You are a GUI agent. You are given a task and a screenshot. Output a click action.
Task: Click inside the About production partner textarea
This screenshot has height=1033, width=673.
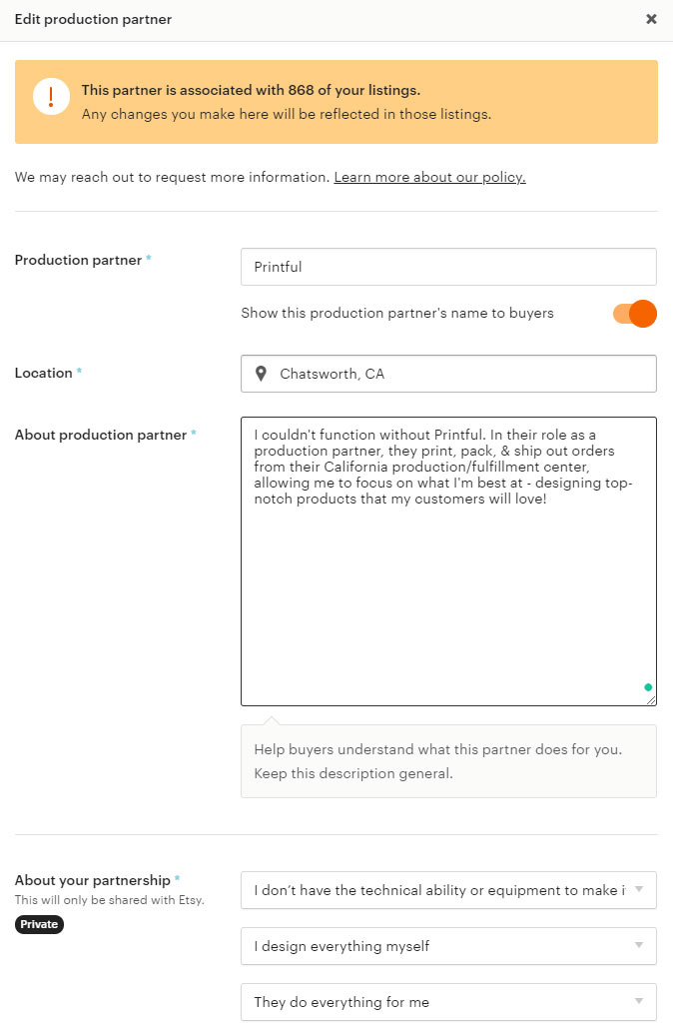tap(447, 559)
